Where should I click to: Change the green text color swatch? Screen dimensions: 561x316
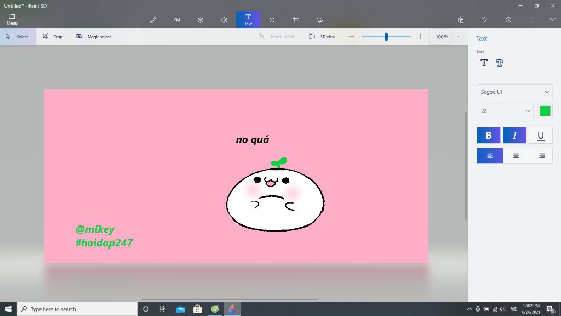545,111
